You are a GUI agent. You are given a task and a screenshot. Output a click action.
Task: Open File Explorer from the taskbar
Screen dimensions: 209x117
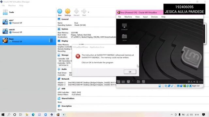point(27,115)
